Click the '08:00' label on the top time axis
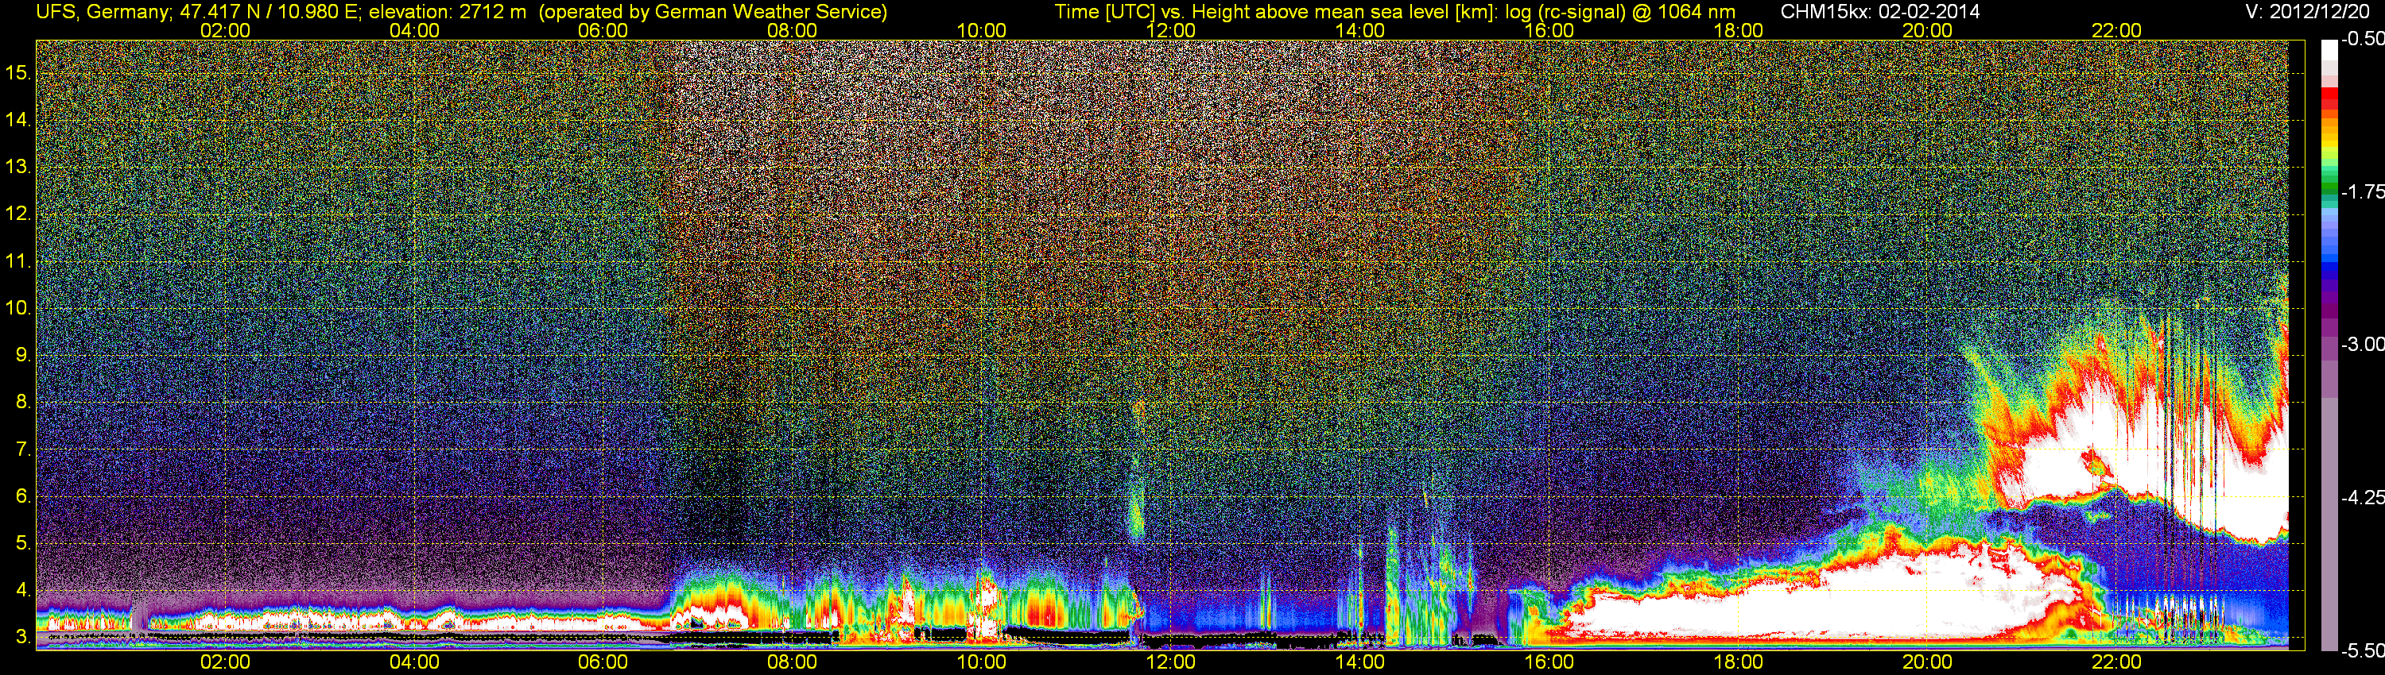The height and width of the screenshot is (675, 2385). click(793, 30)
